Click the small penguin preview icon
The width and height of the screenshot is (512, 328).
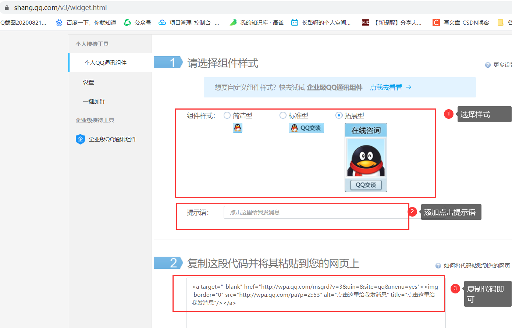[238, 128]
